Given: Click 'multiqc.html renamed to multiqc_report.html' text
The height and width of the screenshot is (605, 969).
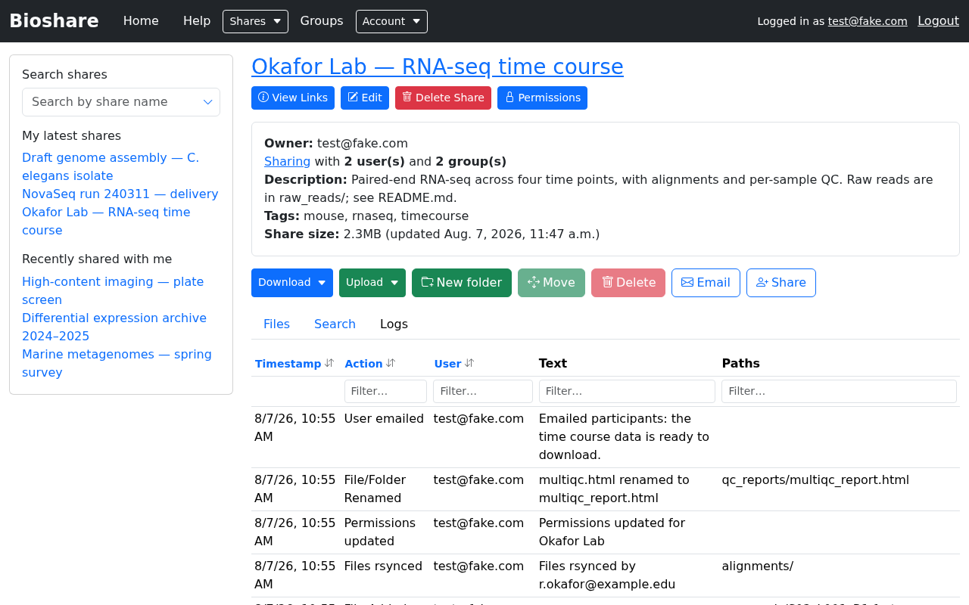Looking at the screenshot, I should (614, 489).
